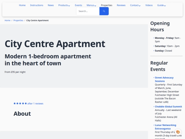Click the City Centre Apartment breadcrumb text
The width and height of the screenshot is (185, 139).
point(37,21)
